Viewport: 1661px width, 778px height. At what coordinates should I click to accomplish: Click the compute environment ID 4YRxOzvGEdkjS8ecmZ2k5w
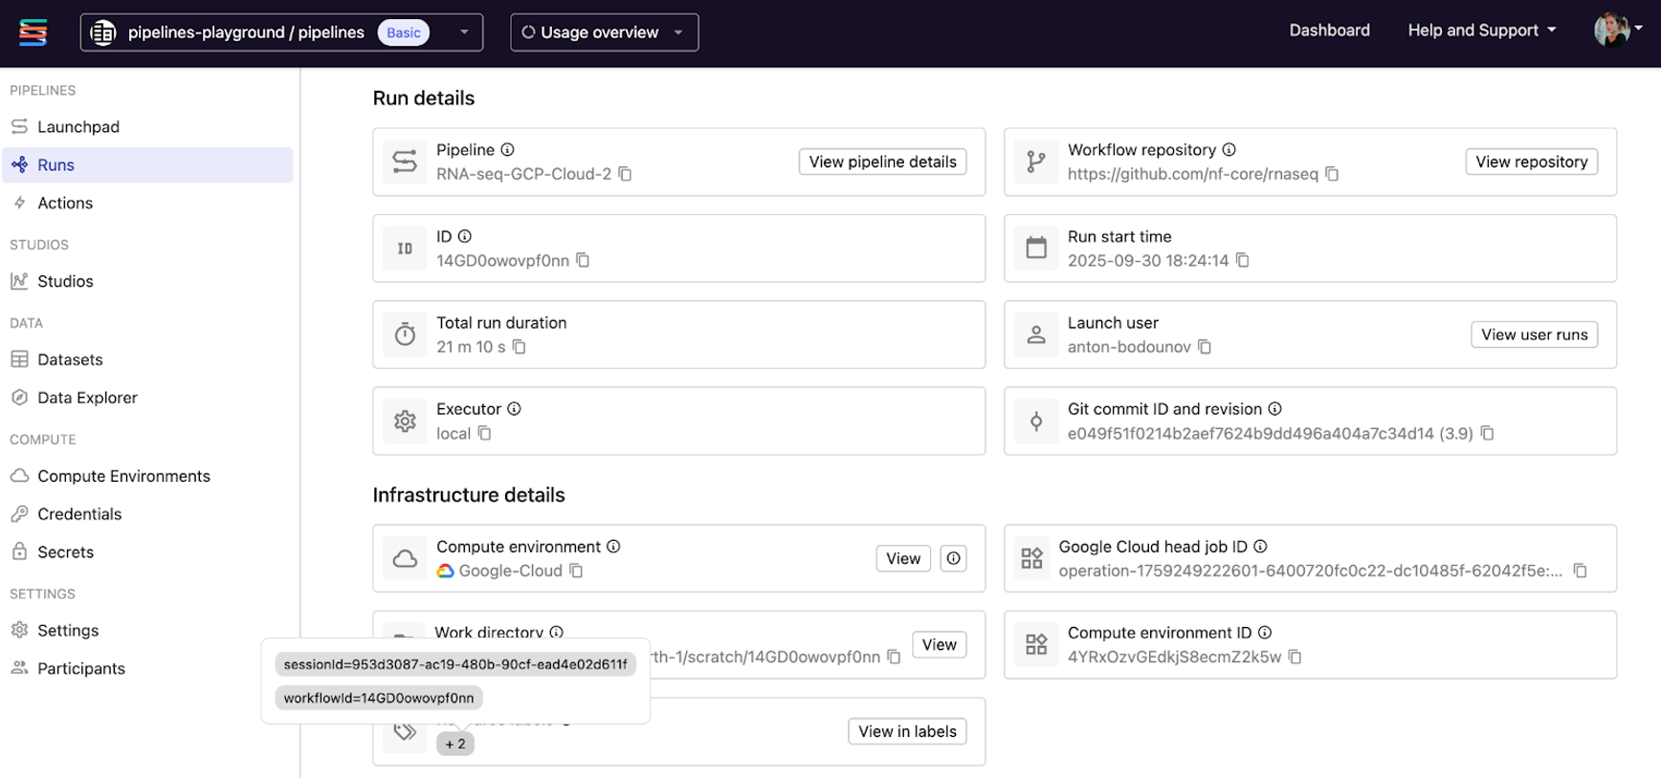[1174, 658]
